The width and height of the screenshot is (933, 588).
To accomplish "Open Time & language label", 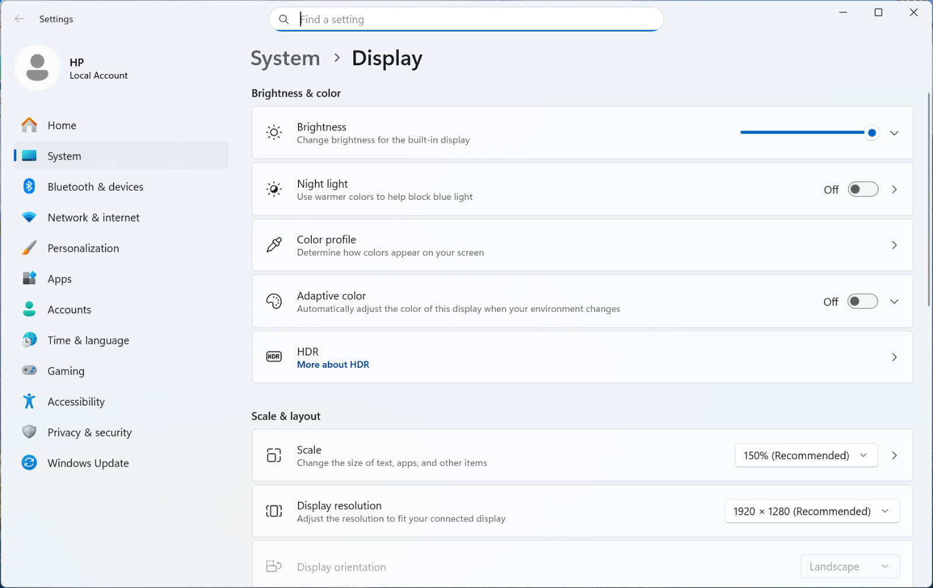I will 88,340.
